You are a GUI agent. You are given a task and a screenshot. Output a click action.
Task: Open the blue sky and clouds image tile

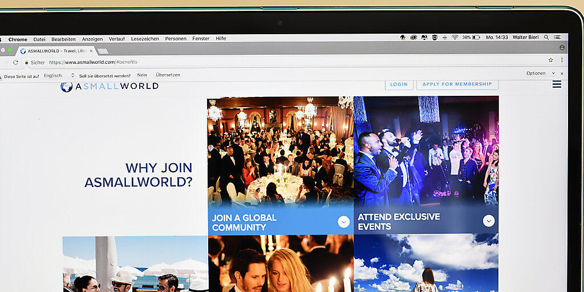[x=426, y=262]
